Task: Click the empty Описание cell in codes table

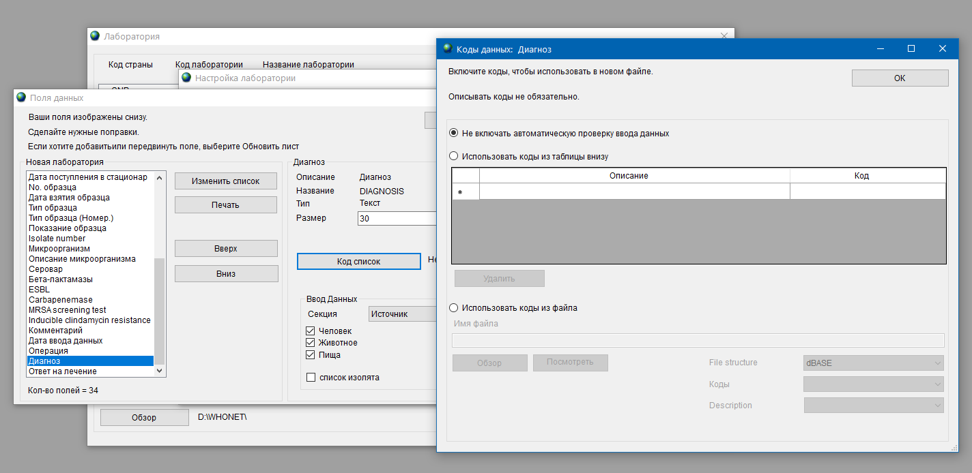Action: pyautogui.click(x=635, y=192)
